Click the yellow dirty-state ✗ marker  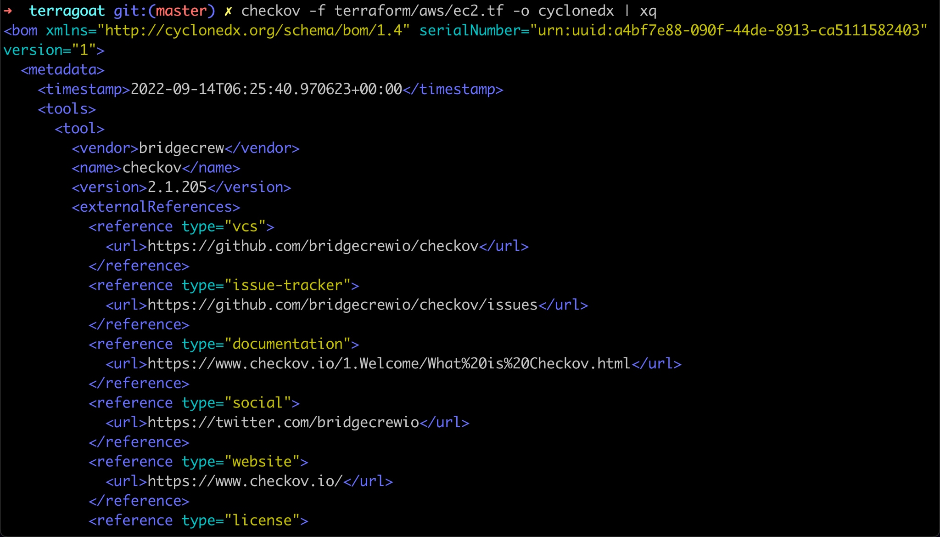click(228, 11)
